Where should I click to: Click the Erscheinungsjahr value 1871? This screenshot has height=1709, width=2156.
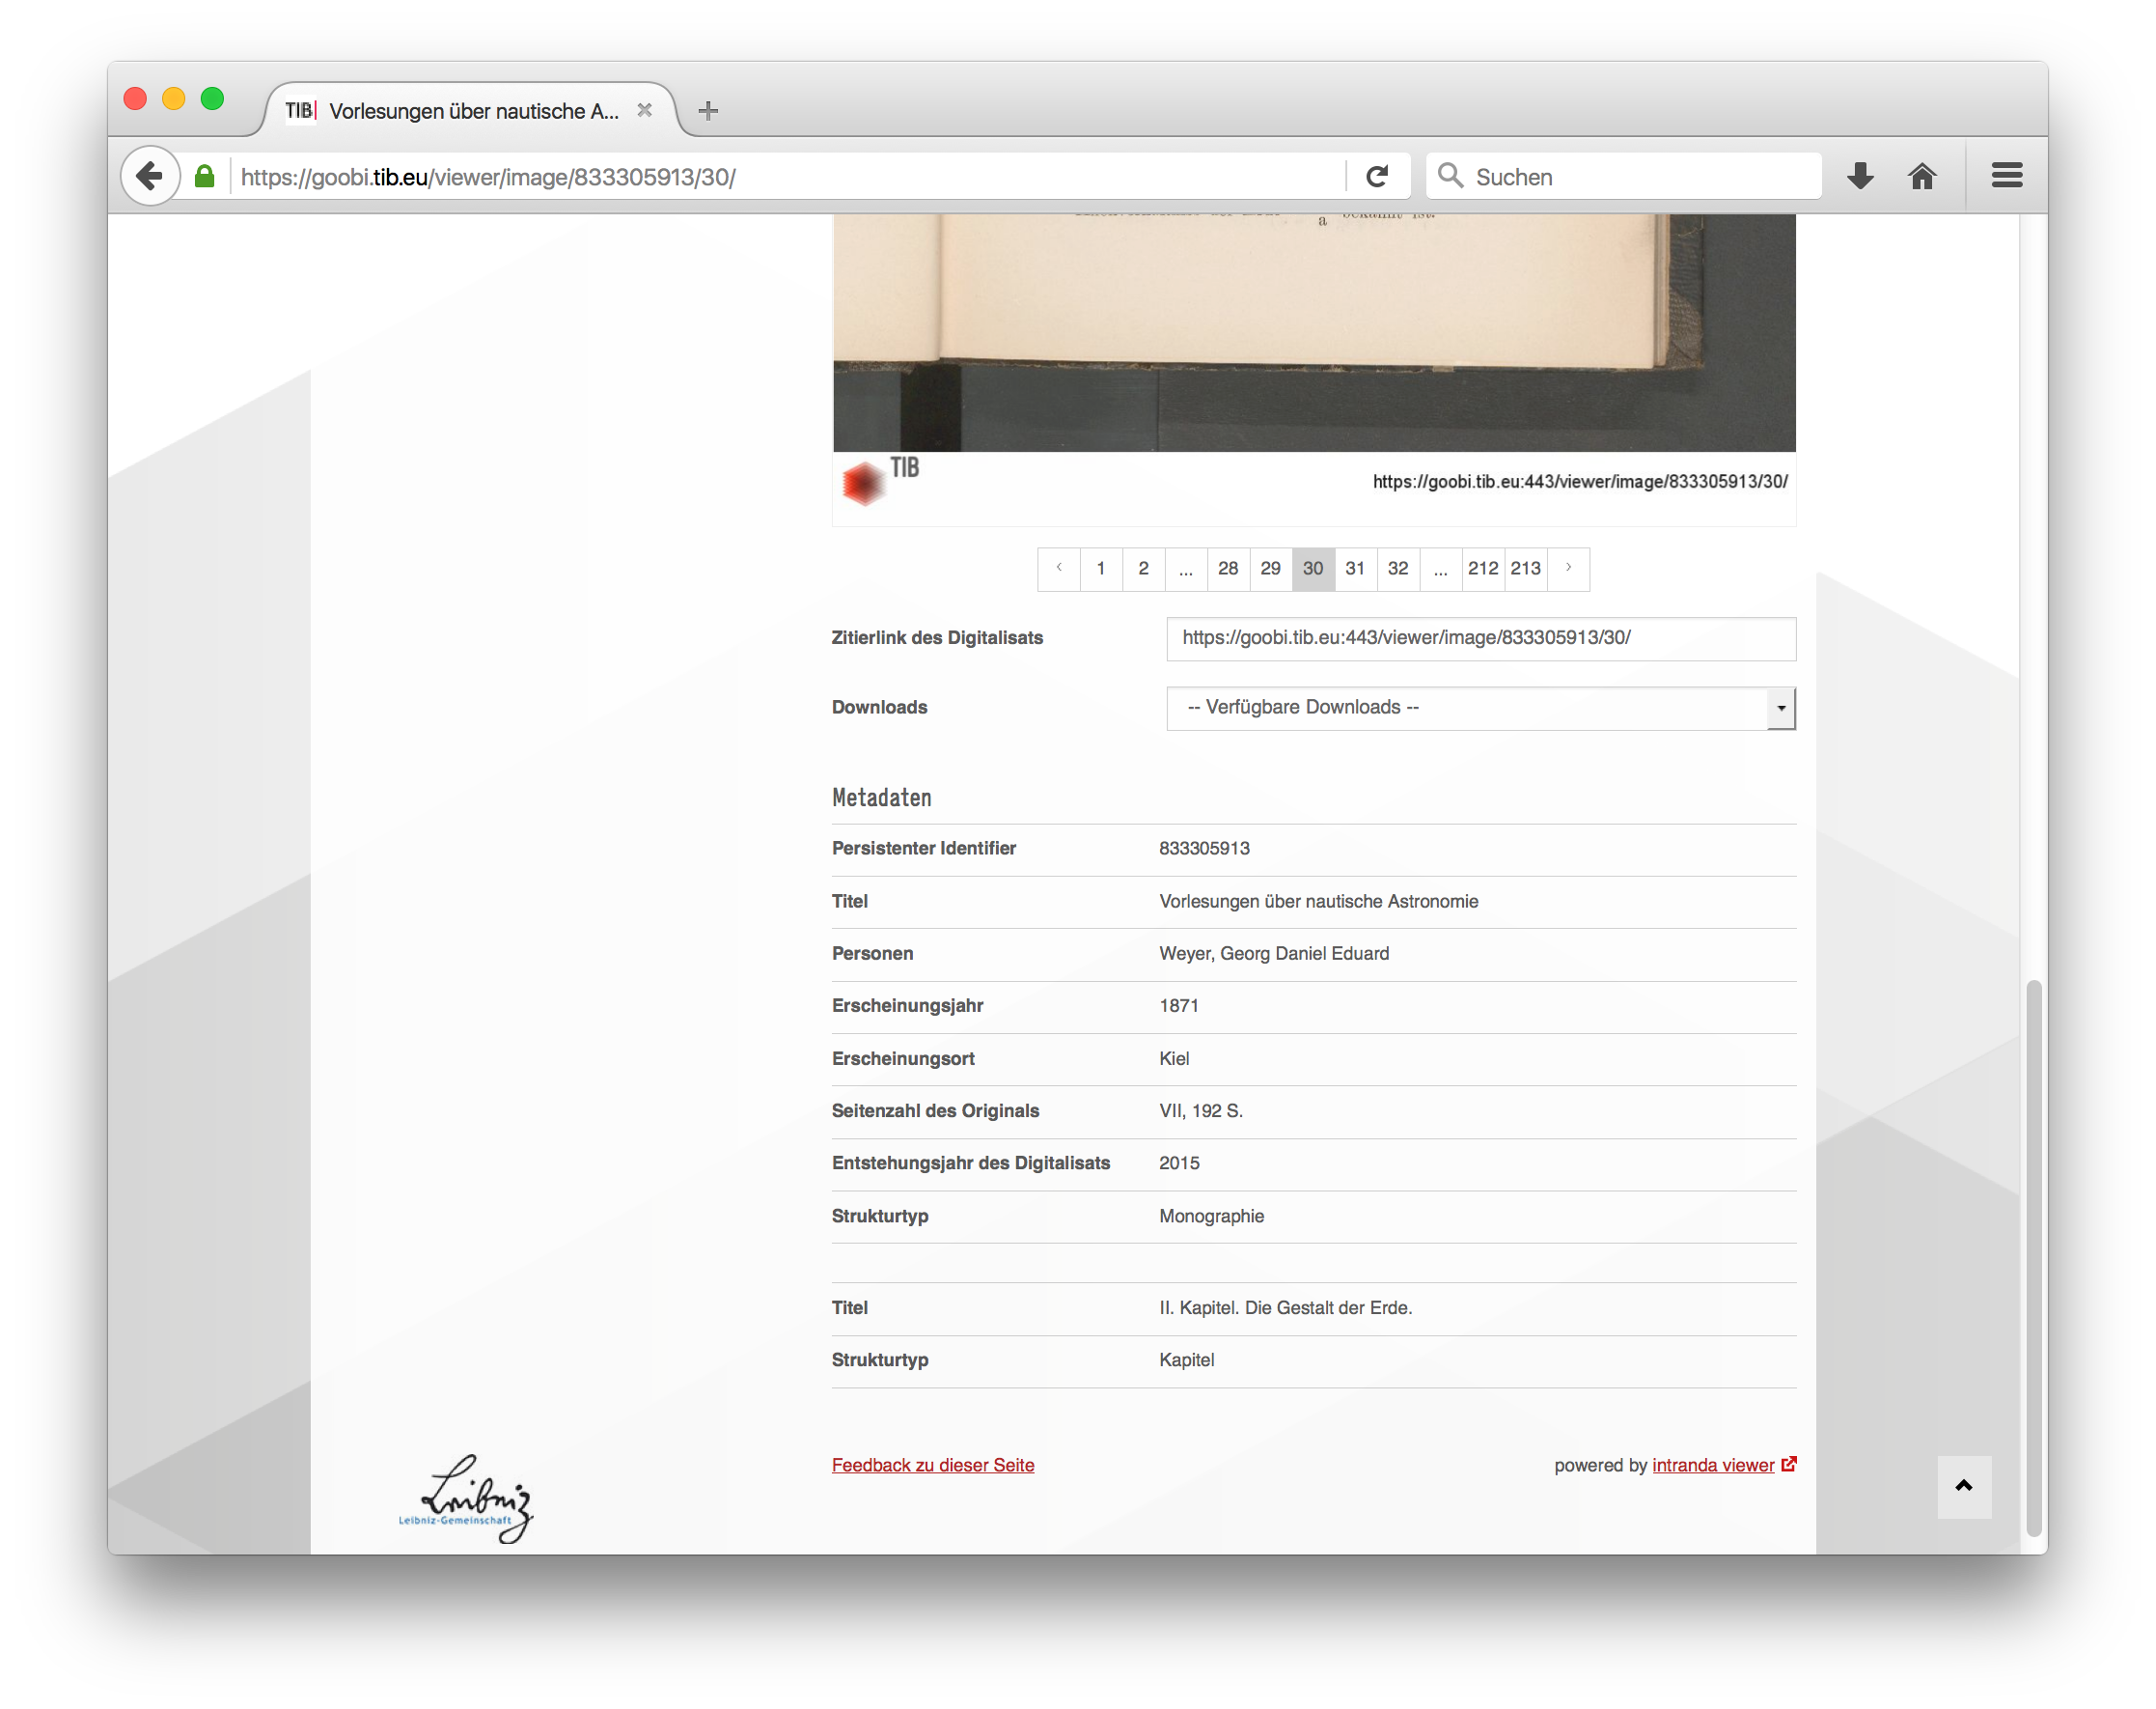click(x=1179, y=1005)
